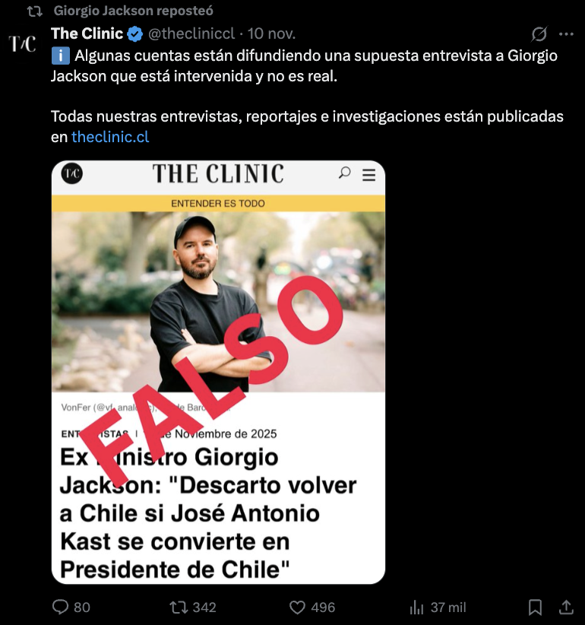585x625 pixels.
Task: Expand the attached FALSO image
Action: 218,373
